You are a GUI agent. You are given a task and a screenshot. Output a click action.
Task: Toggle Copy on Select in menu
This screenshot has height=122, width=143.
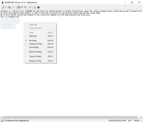(x=40, y=56)
